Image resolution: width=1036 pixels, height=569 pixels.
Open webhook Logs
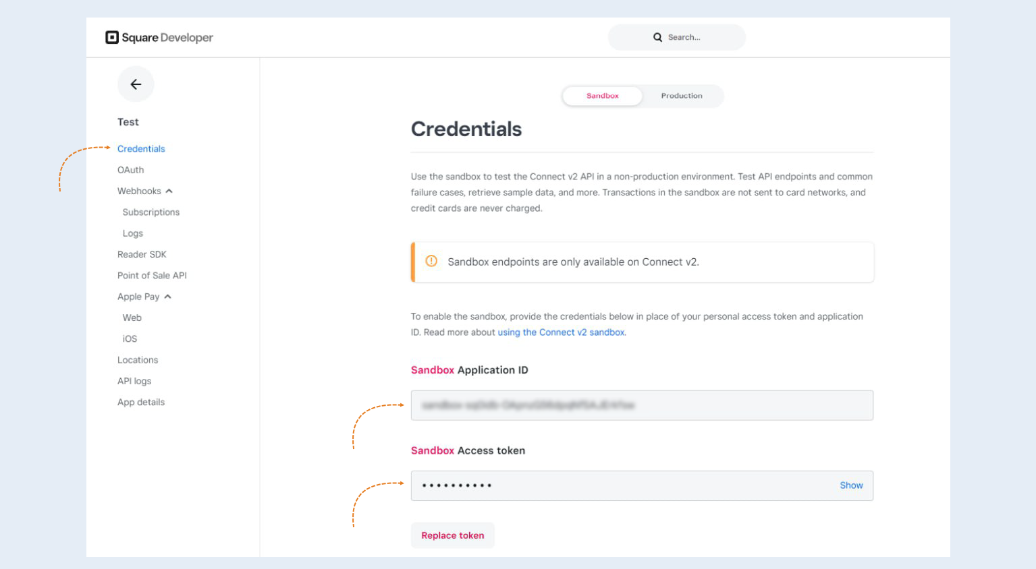133,233
